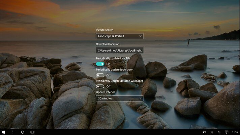This screenshot has width=240, height=135.
Task: Open Task View in taskbar
Action: (x=33, y=132)
